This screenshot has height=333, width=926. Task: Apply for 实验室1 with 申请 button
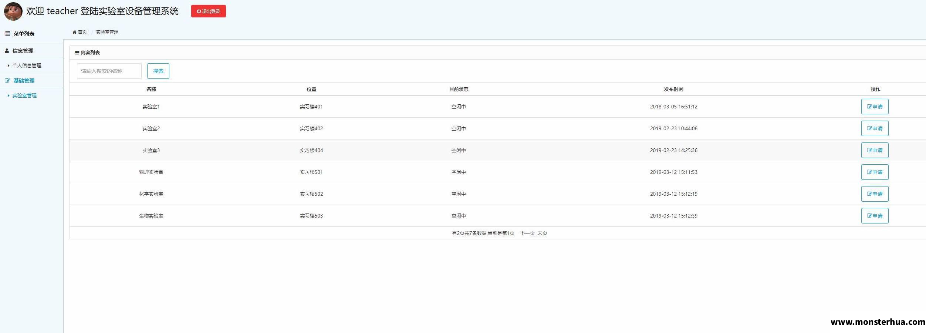tap(875, 107)
